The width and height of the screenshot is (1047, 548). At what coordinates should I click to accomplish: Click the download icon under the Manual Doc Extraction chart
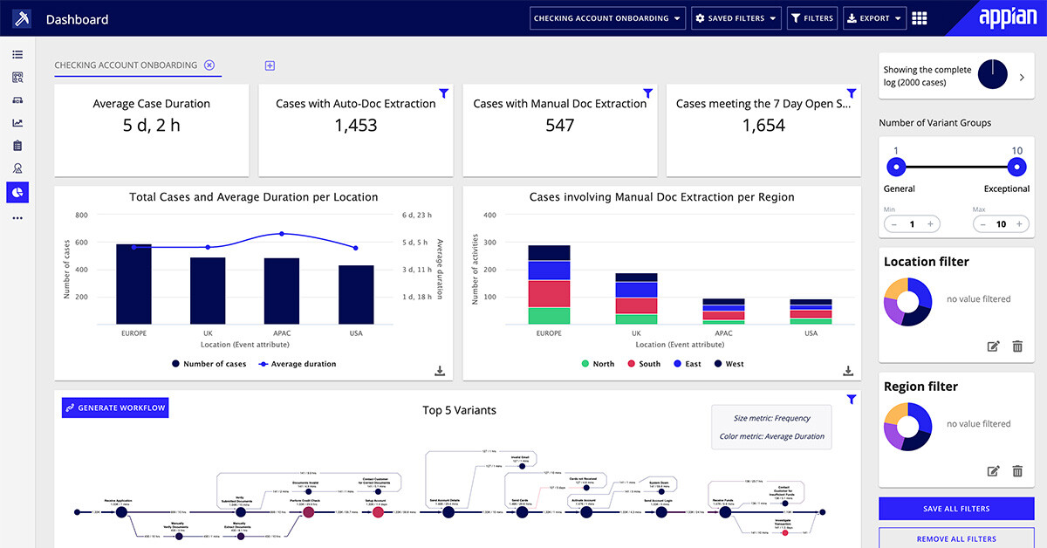click(847, 370)
